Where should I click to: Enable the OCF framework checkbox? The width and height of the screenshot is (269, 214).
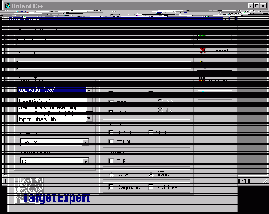[111, 103]
